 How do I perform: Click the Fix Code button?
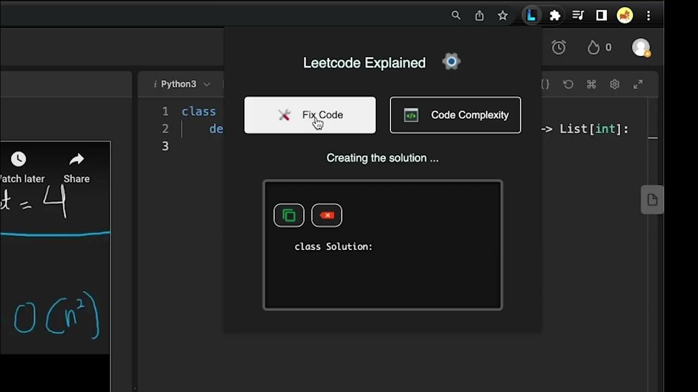(310, 115)
